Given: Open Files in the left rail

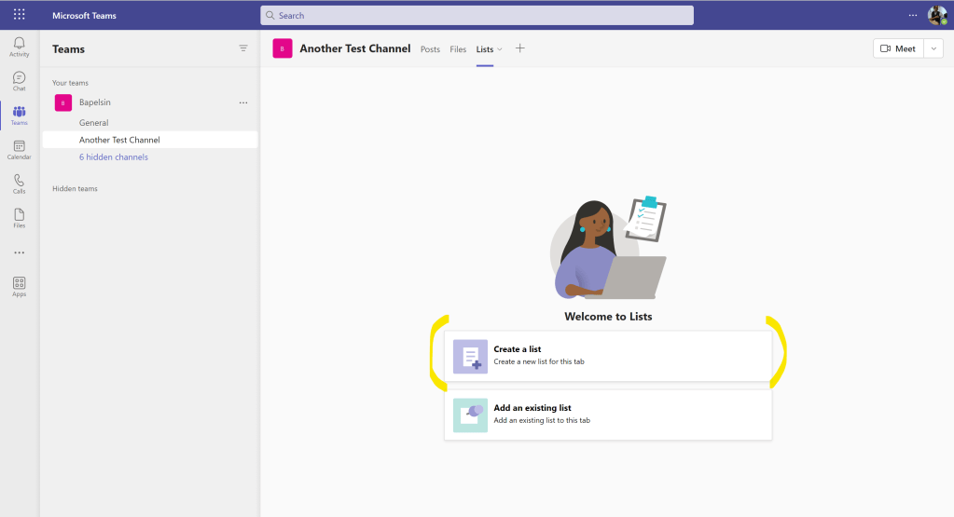Looking at the screenshot, I should [x=19, y=218].
